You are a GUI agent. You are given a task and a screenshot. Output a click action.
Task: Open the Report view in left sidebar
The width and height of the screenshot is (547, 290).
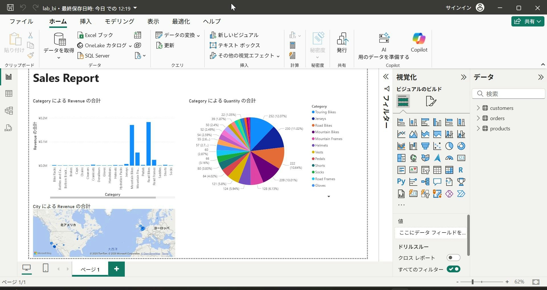[x=9, y=77]
